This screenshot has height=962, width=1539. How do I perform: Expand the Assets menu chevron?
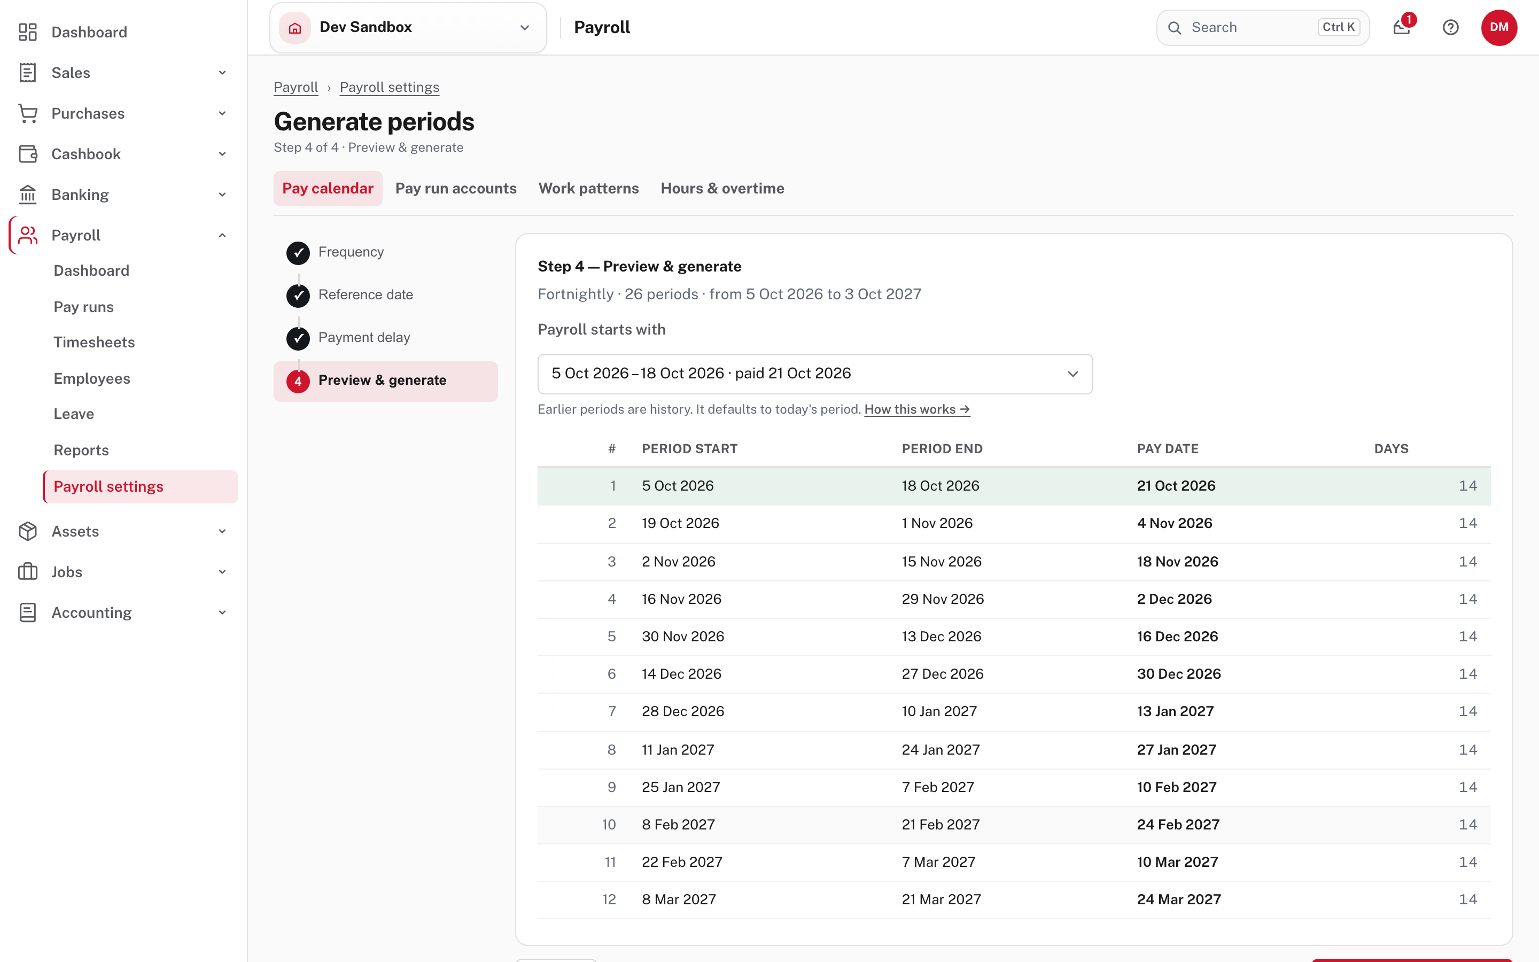222,531
